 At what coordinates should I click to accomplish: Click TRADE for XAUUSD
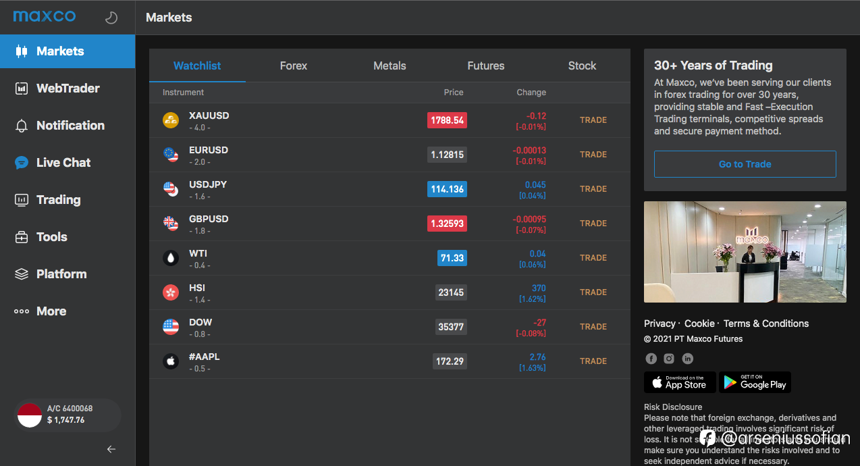[x=593, y=120]
